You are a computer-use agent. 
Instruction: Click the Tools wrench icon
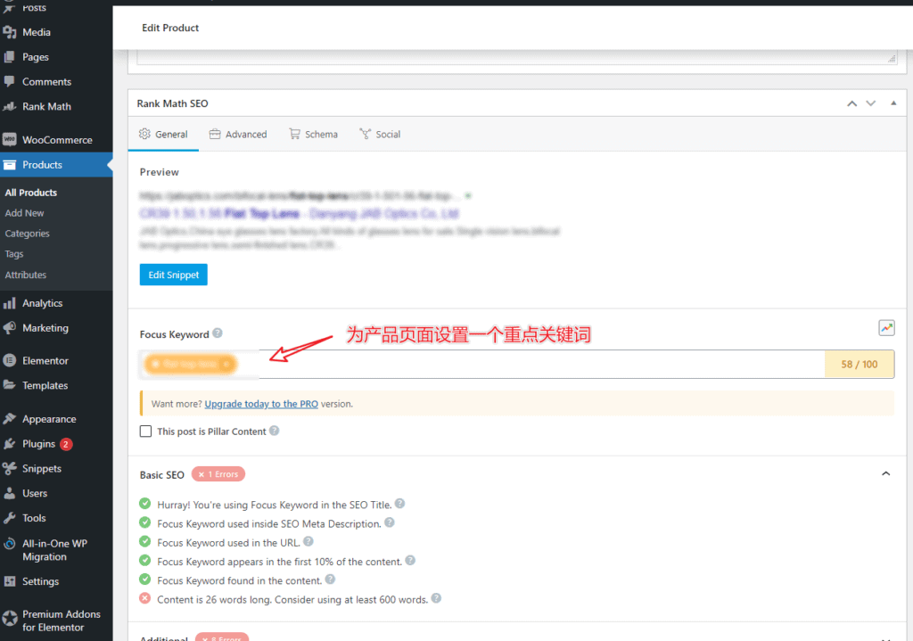9,518
